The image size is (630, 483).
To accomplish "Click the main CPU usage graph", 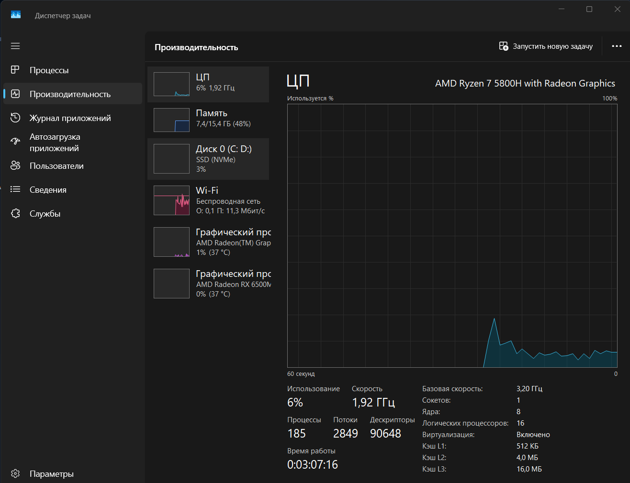I will coord(452,236).
